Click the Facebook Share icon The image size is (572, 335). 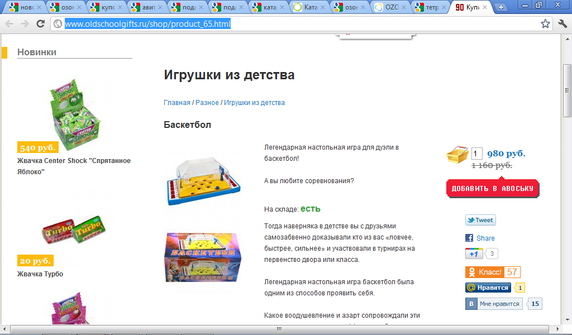point(469,238)
